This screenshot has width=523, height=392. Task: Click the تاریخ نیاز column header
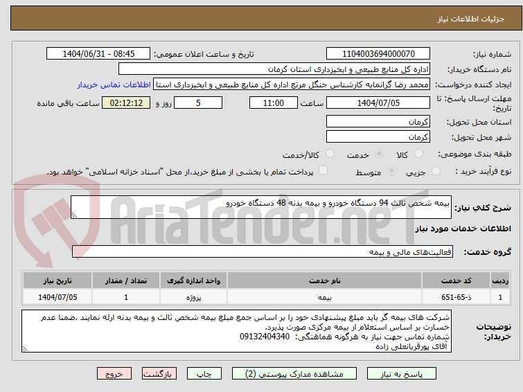coord(57,280)
